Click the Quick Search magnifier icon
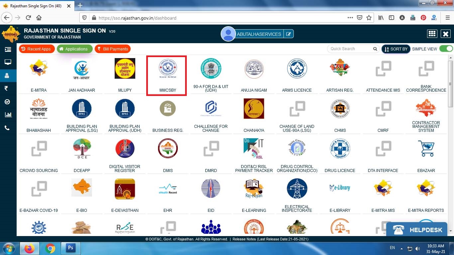Viewport: 454px width, 255px height. (x=375, y=49)
